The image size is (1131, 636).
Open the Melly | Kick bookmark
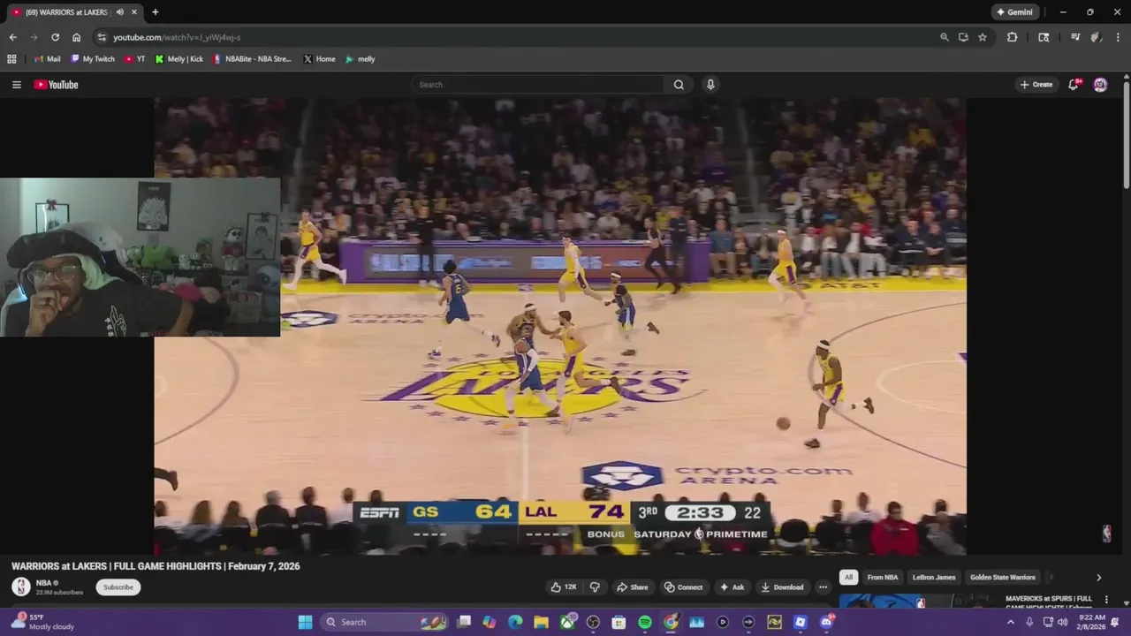(179, 59)
